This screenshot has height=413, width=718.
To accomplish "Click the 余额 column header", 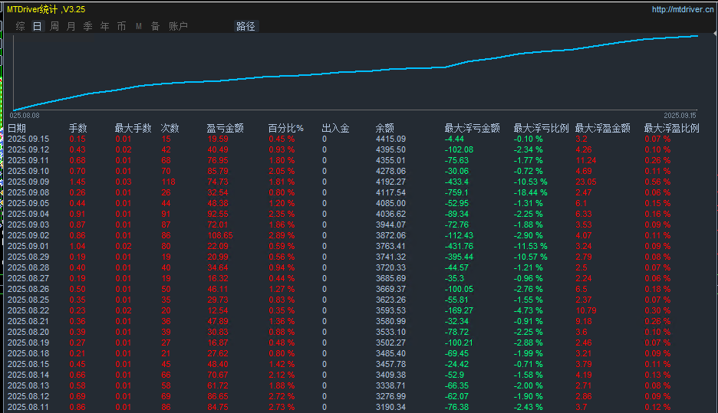I will pos(384,128).
